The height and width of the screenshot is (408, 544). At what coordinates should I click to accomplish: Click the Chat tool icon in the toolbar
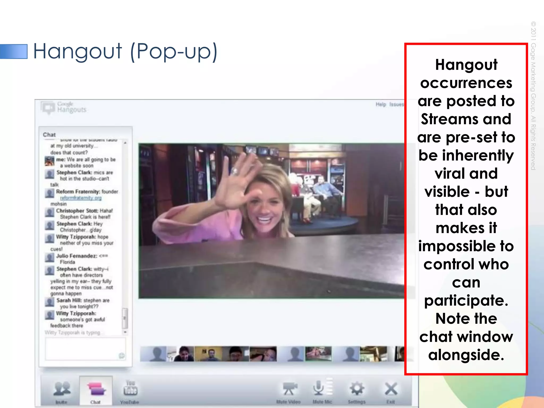(x=96, y=388)
